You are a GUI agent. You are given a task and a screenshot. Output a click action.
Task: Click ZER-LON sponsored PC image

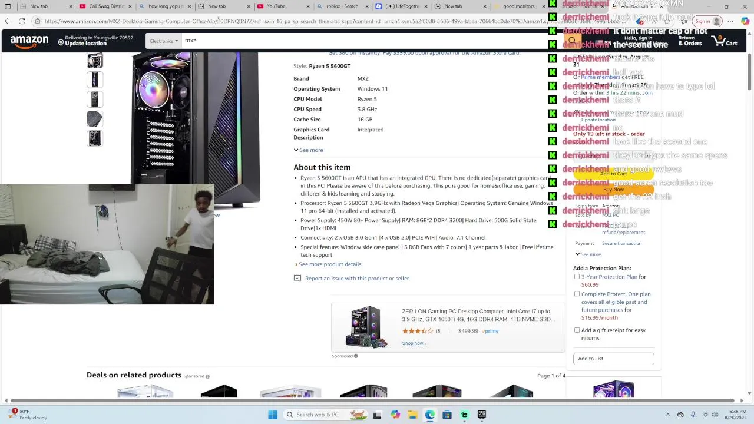[366, 327]
